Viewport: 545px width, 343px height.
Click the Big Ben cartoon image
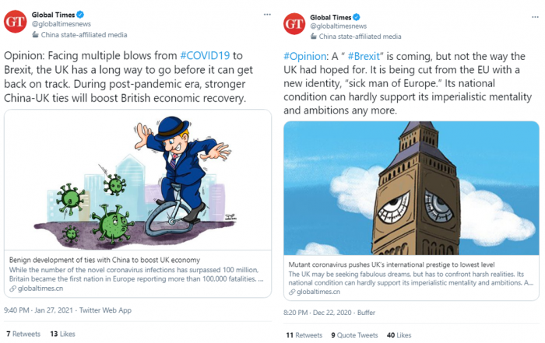(411, 188)
